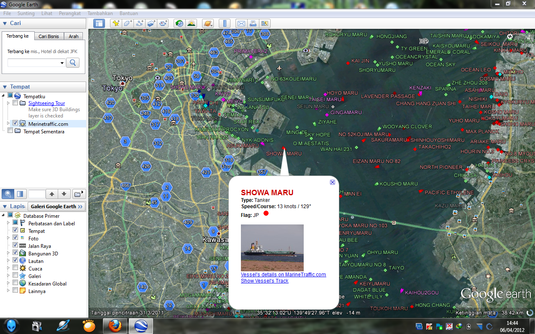Open the Tambahkan menu

(100, 13)
